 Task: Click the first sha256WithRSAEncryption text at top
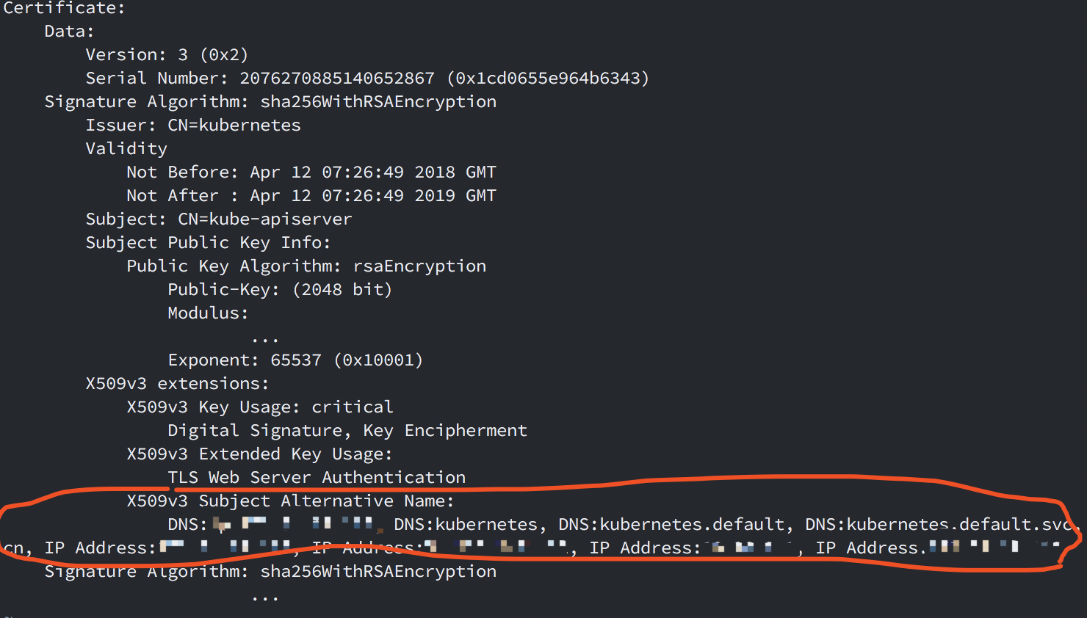click(378, 102)
